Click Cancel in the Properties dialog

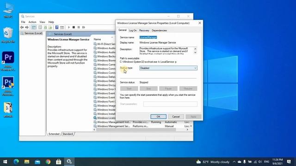pos(176,117)
